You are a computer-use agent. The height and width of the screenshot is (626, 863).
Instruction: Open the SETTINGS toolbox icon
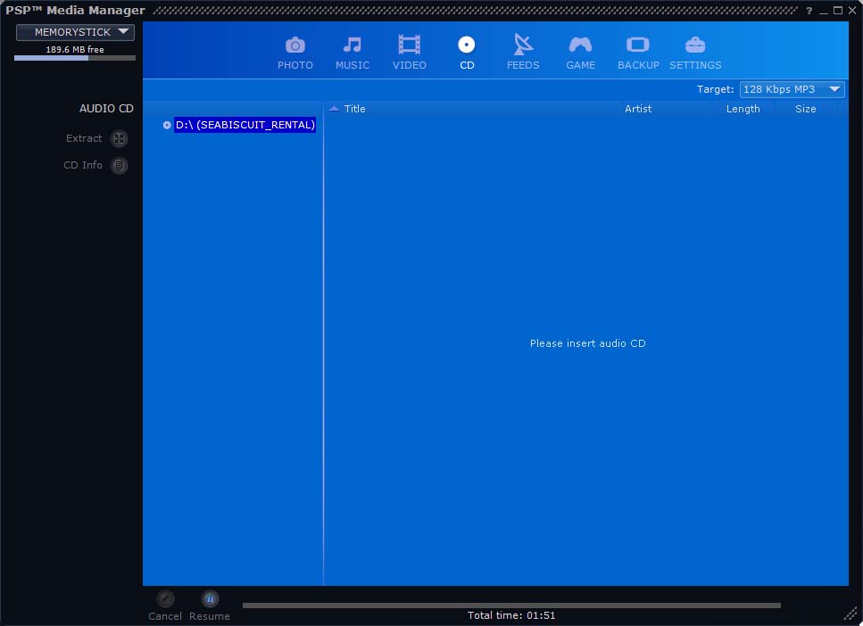point(694,45)
